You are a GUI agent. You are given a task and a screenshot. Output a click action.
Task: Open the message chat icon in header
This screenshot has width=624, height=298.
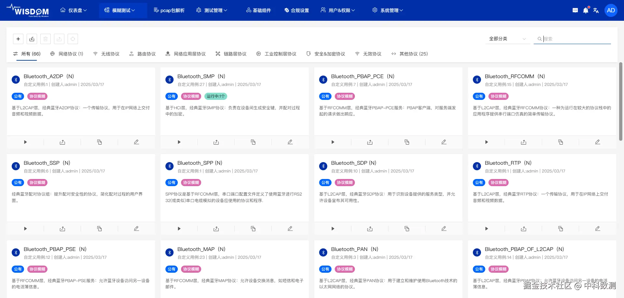[x=575, y=10]
